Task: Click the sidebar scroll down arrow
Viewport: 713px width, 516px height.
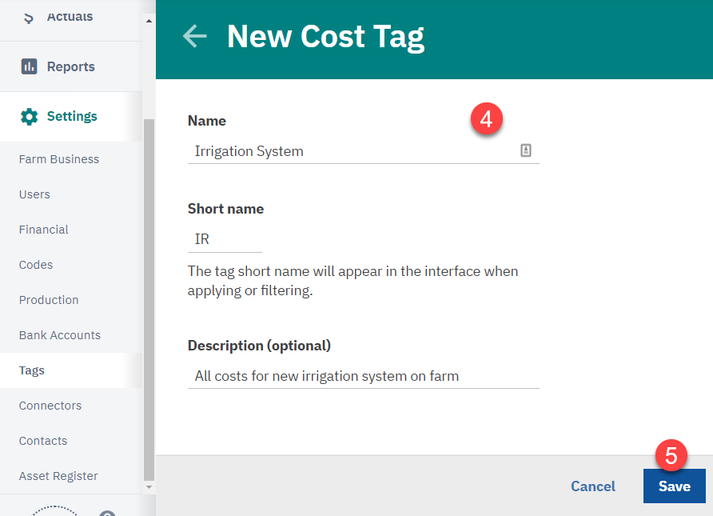Action: click(149, 487)
